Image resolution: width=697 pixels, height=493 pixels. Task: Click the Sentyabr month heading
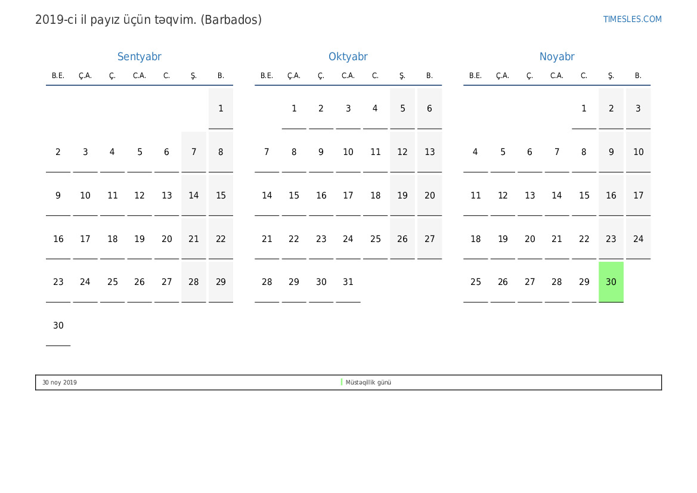pos(139,57)
